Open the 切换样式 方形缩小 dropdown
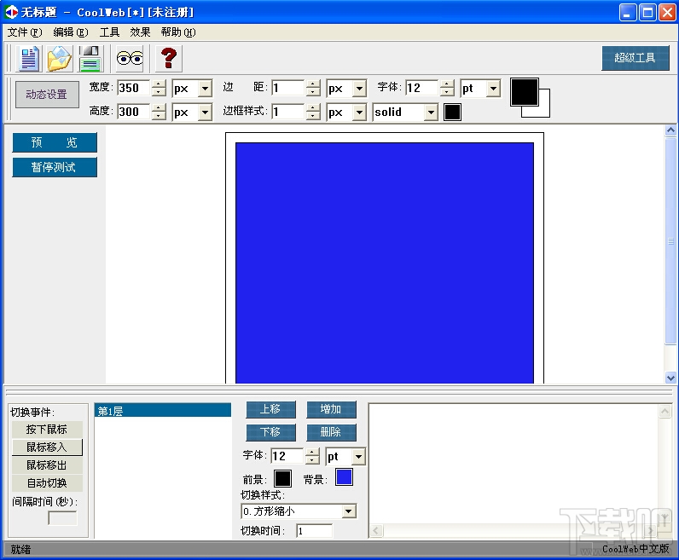 (x=349, y=511)
